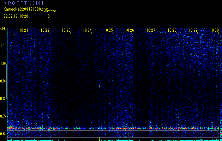Click the bright echo spot near 10:24:30

[99, 86]
